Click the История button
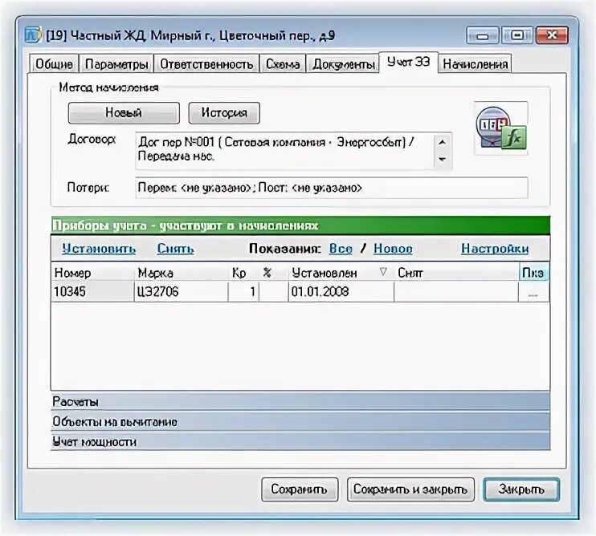The height and width of the screenshot is (536, 596). point(224,113)
